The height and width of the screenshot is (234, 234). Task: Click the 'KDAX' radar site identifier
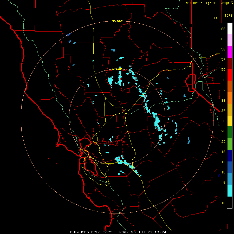(125, 232)
